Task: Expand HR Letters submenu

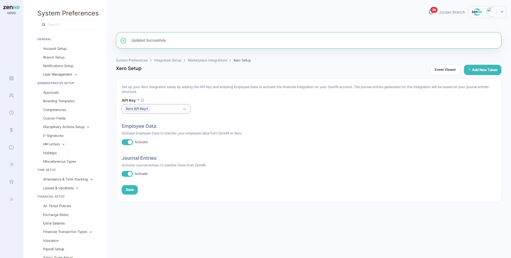Action: pos(64,144)
